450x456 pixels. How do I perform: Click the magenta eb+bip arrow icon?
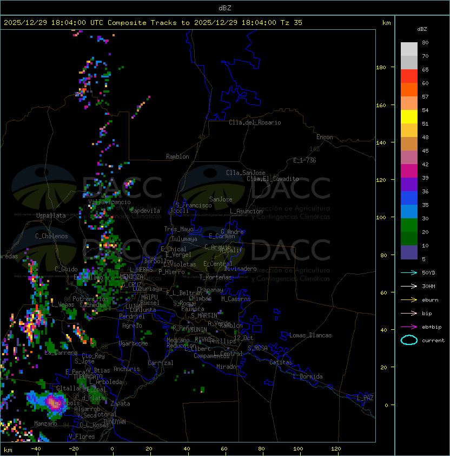point(409,327)
